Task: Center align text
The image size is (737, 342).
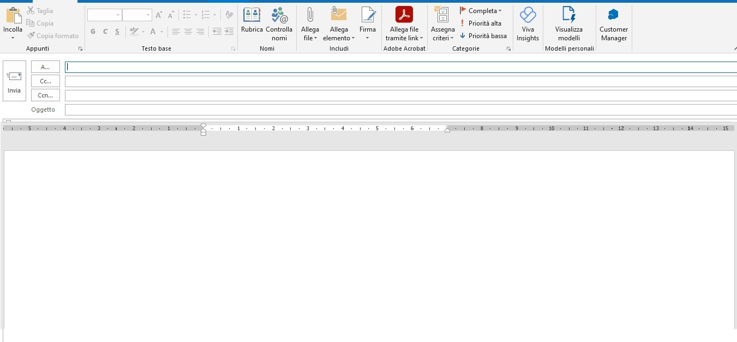Action: (188, 32)
